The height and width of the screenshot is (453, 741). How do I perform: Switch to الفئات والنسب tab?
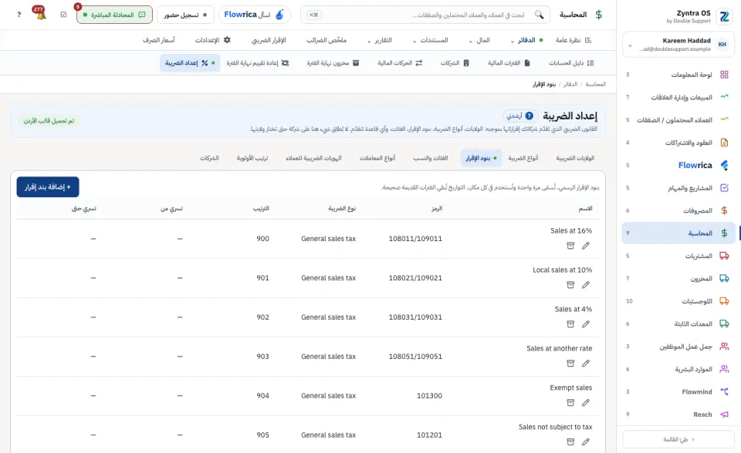tap(431, 158)
